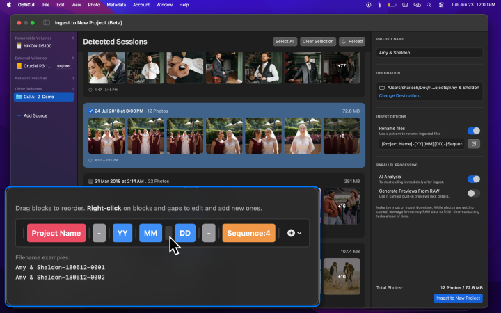Click the Change Destination link
The height and width of the screenshot is (313, 501).
(x=401, y=96)
